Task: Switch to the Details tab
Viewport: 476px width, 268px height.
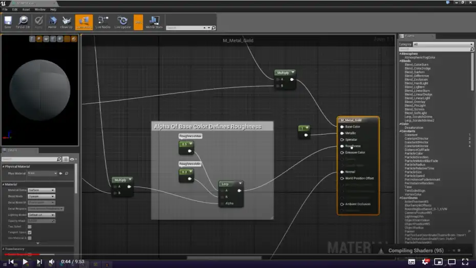Action: 19,150
